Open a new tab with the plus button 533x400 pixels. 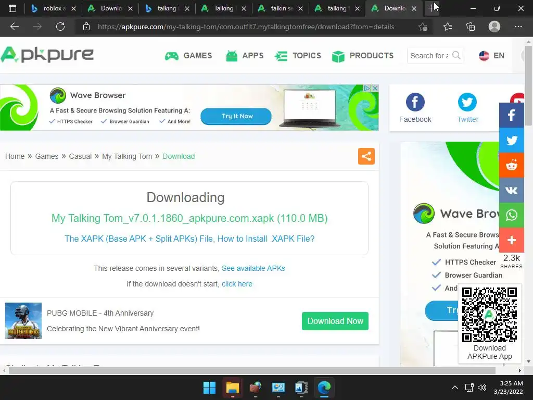tap(432, 8)
